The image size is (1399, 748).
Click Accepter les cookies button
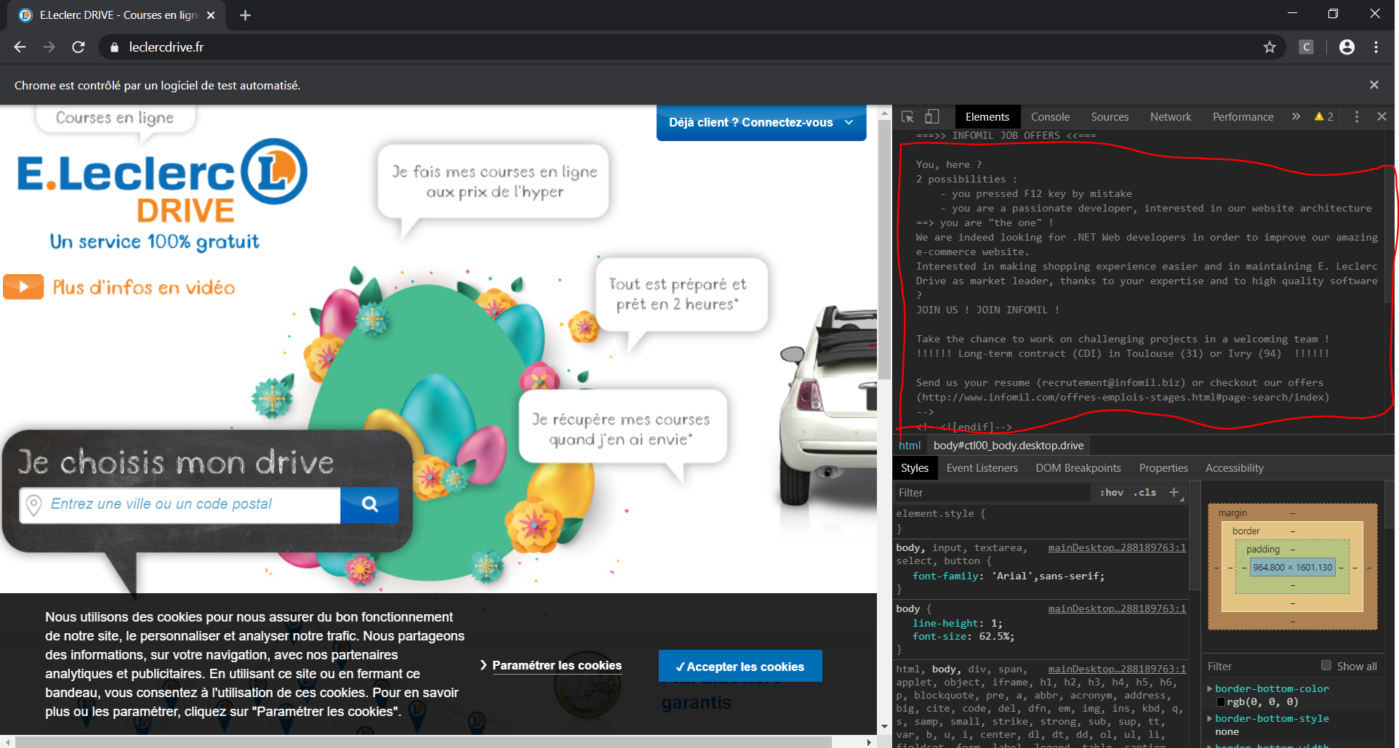[x=740, y=667]
